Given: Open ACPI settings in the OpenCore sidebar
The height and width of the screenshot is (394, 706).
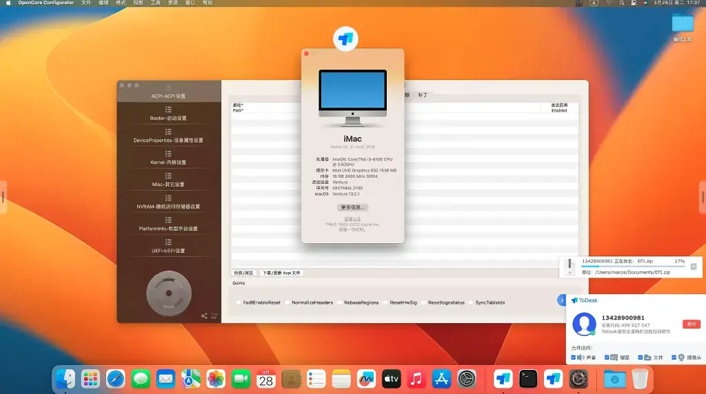Looking at the screenshot, I should (168, 92).
